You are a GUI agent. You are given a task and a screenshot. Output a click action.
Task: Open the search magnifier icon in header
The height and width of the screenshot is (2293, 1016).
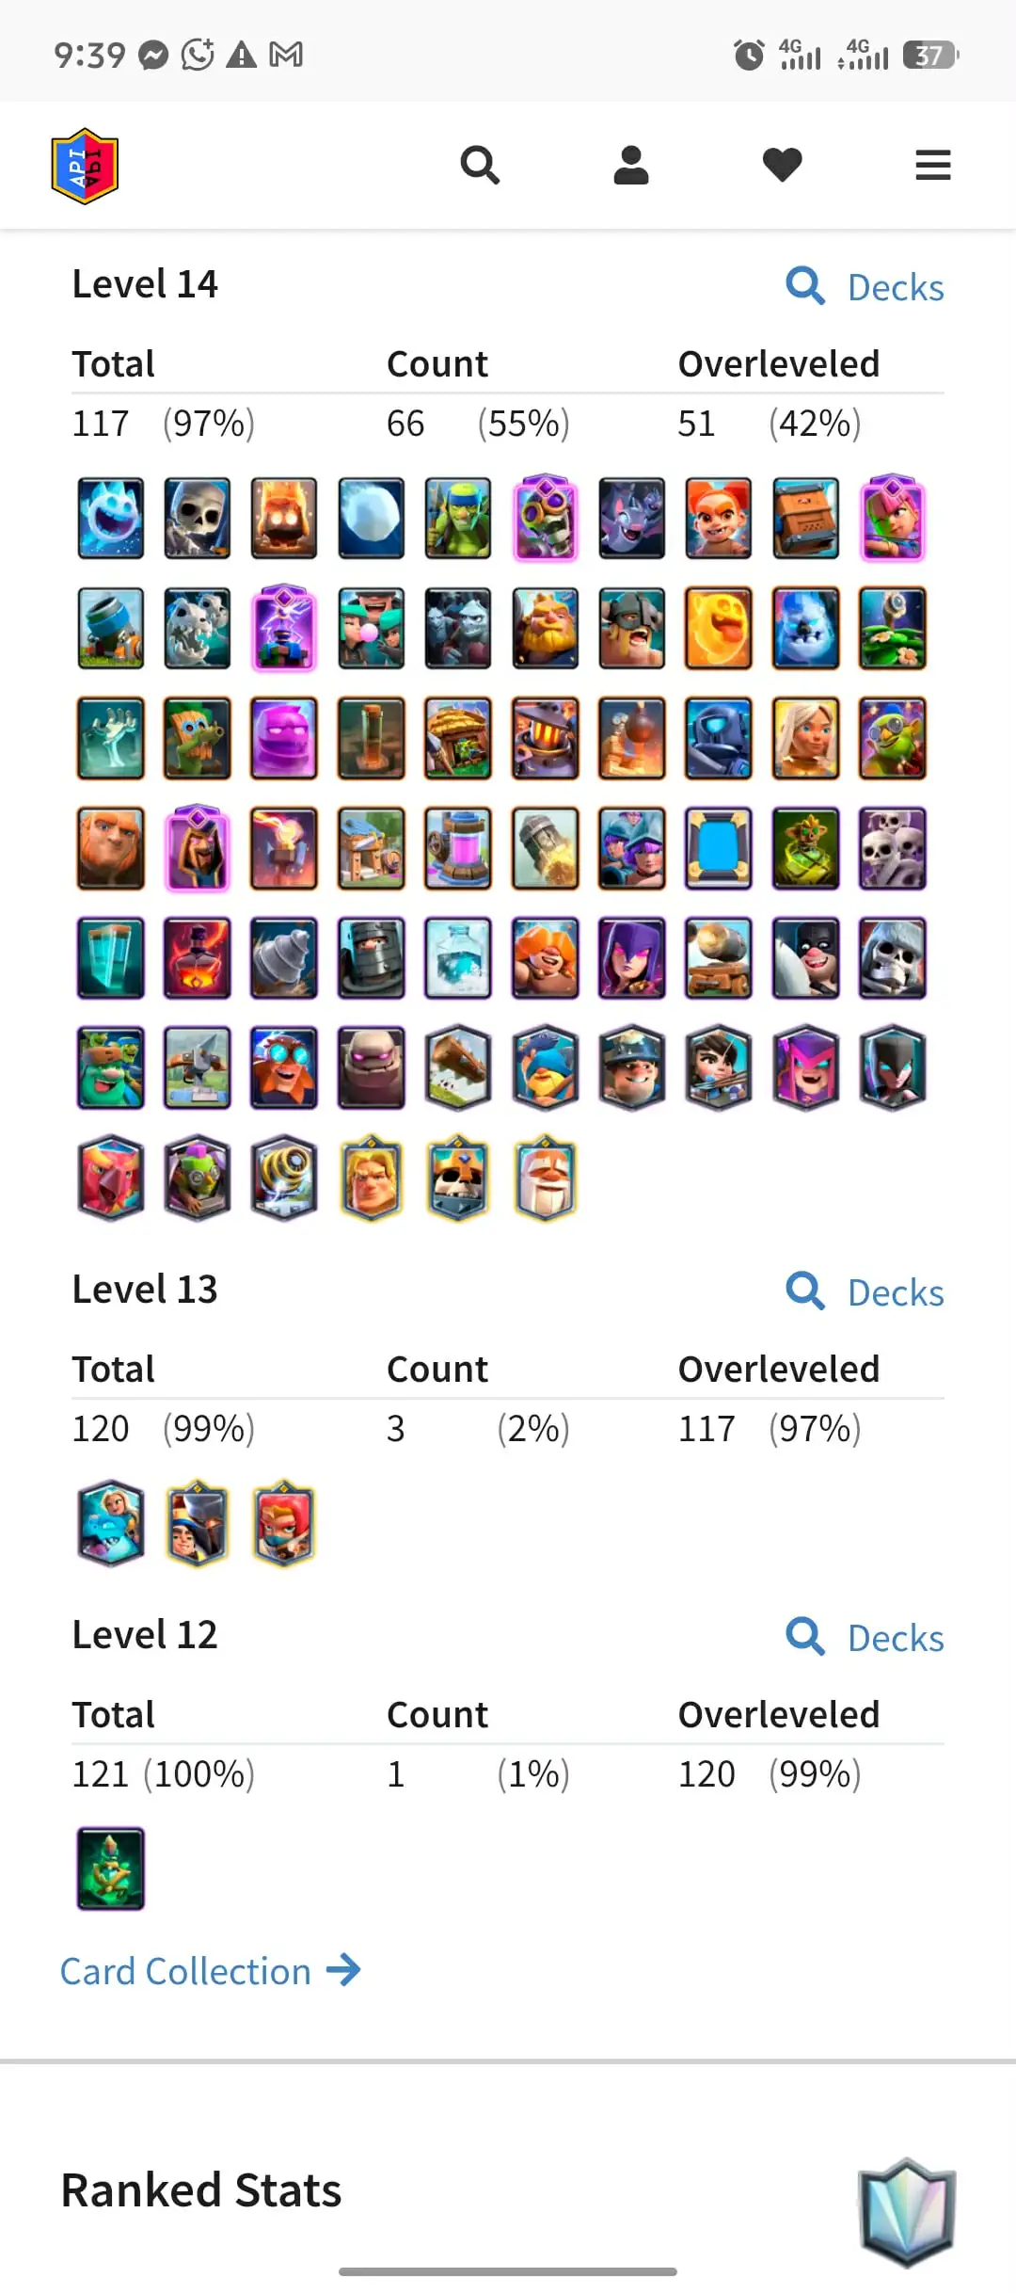480,166
